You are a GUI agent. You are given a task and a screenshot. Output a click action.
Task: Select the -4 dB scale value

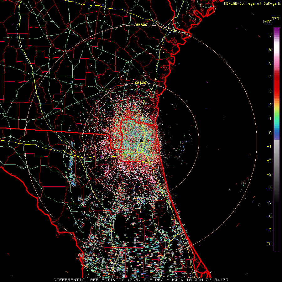pyautogui.click(x=269, y=188)
